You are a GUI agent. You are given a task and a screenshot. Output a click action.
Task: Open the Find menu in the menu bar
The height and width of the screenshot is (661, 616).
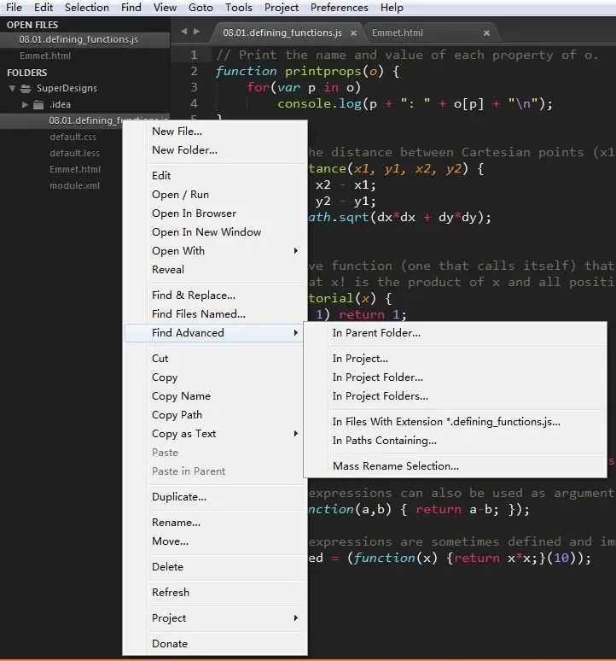131,8
